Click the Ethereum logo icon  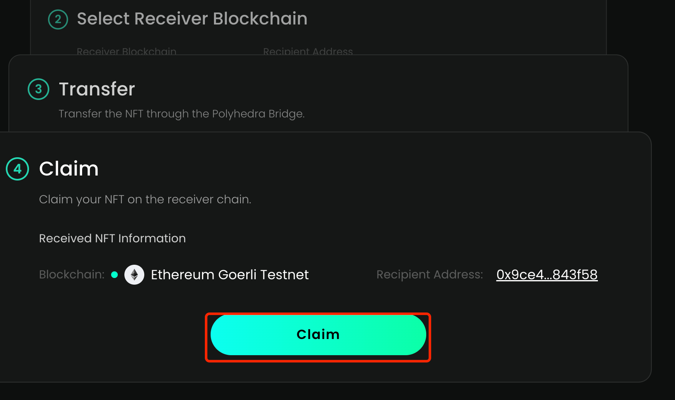click(x=134, y=275)
